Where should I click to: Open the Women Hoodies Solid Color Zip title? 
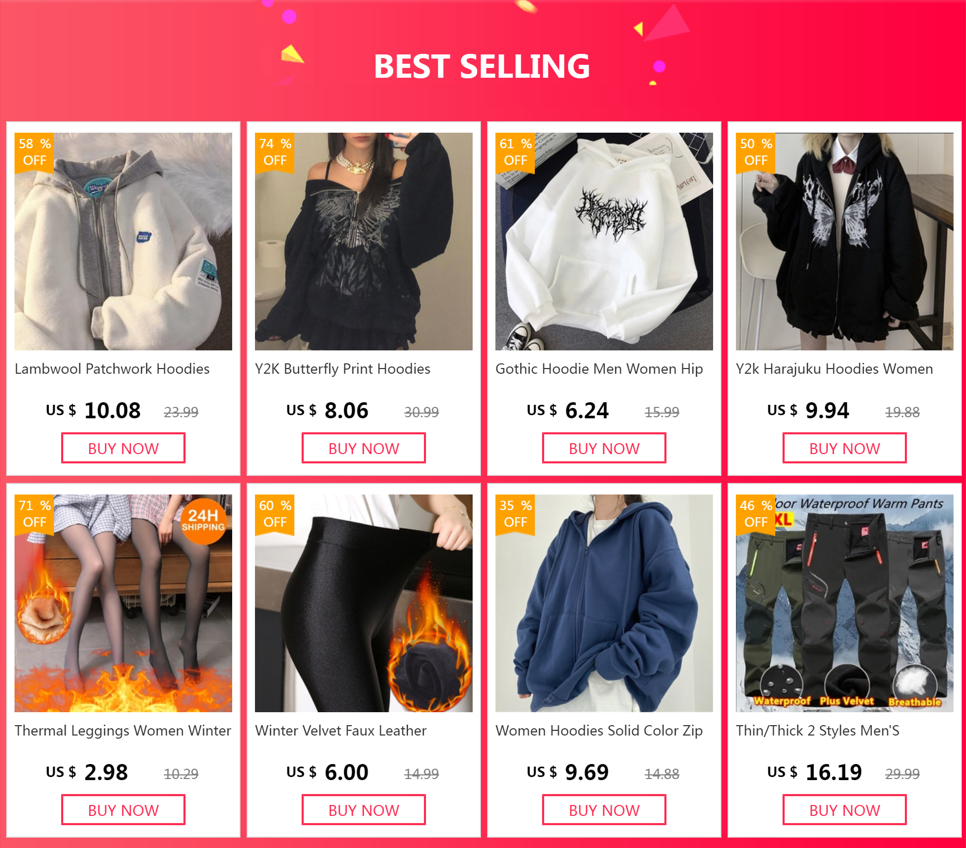(x=599, y=731)
